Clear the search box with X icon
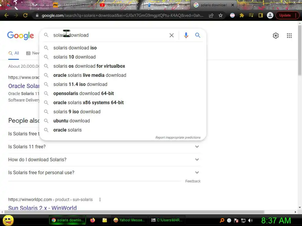 [171, 35]
